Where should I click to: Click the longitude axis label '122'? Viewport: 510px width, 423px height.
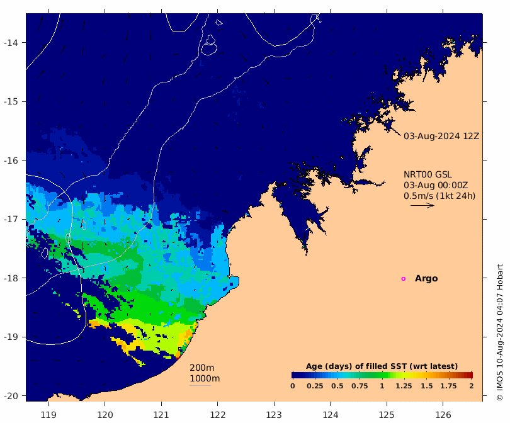(x=218, y=415)
